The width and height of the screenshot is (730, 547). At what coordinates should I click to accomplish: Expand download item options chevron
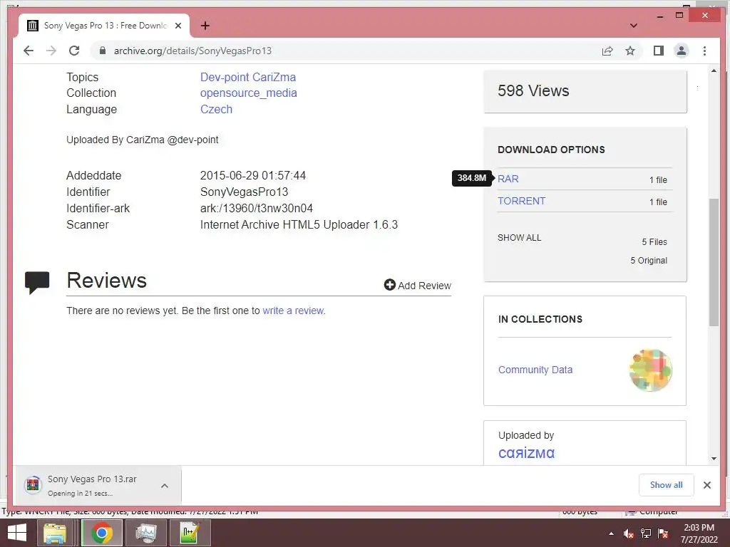coord(165,486)
